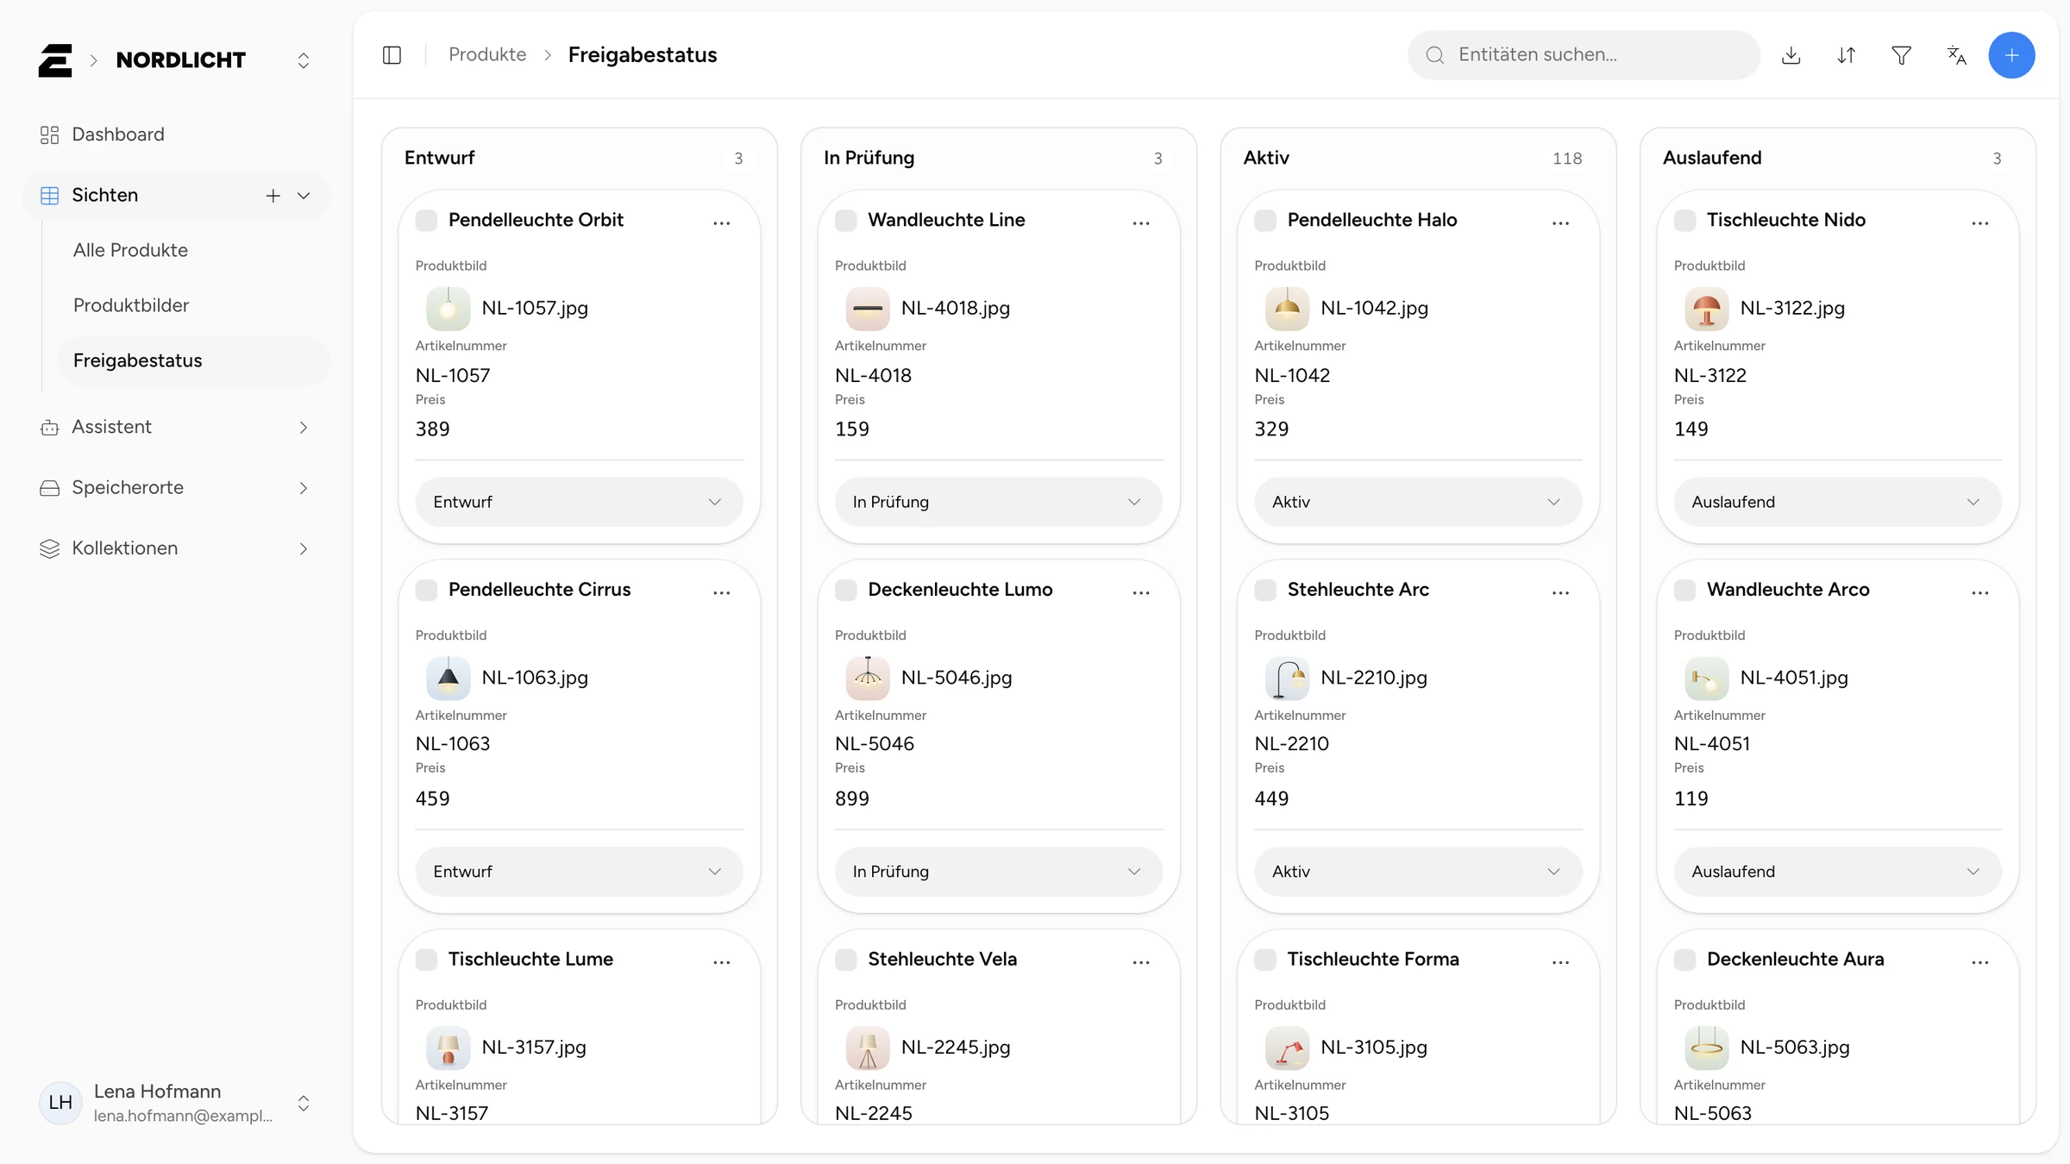Open status dropdown for Pendelleuchte Halo

pos(1418,502)
